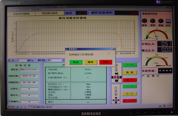Click red 卸压 button in dialog

click(x=106, y=62)
